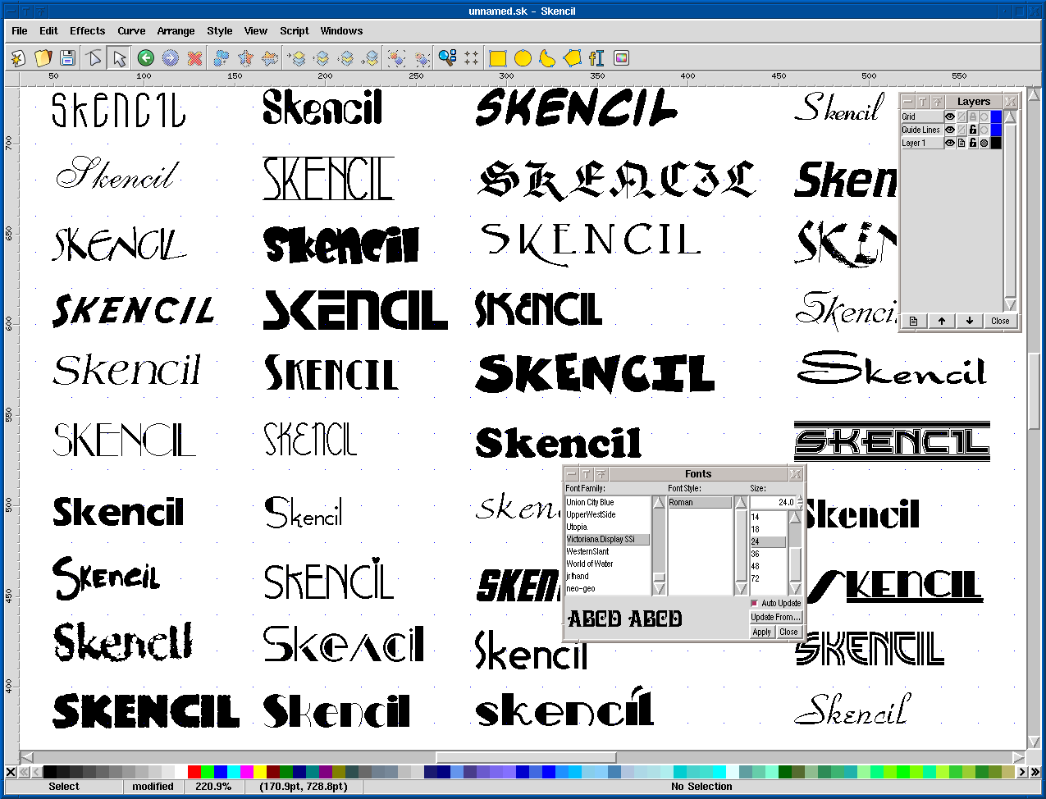
Task: Toggle the Auto Update checkbox
Action: [x=755, y=603]
